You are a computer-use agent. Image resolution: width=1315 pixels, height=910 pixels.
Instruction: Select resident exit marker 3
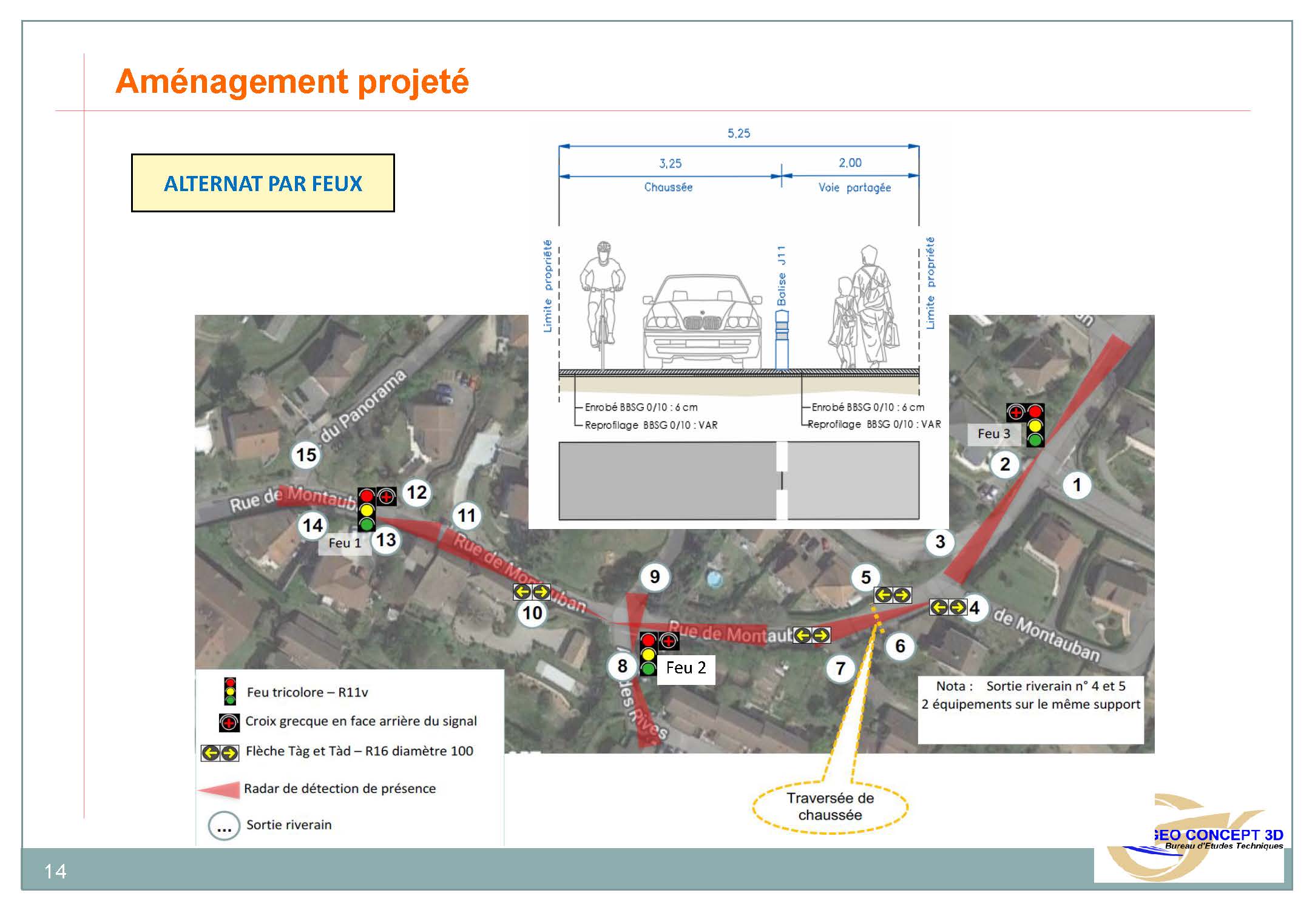(940, 542)
